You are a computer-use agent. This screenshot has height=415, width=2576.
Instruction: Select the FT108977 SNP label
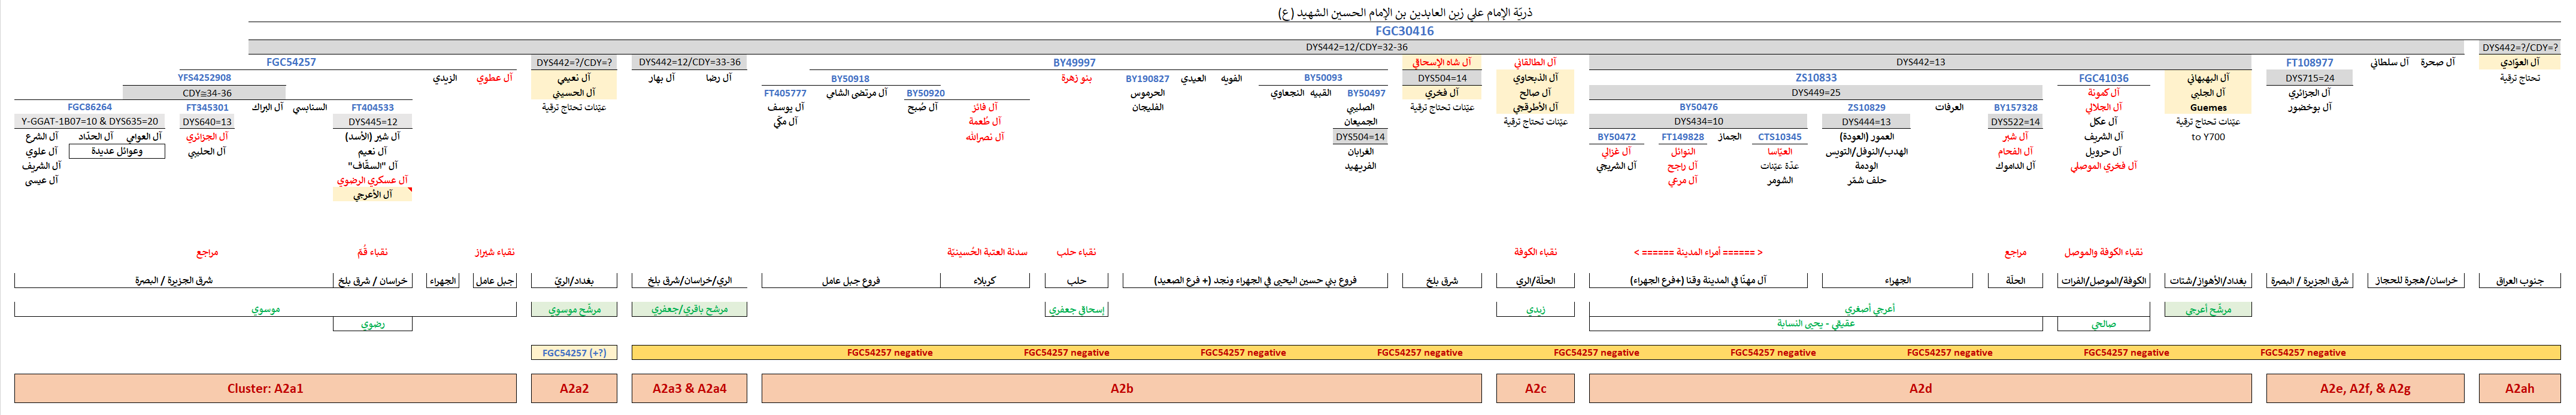click(x=2309, y=62)
